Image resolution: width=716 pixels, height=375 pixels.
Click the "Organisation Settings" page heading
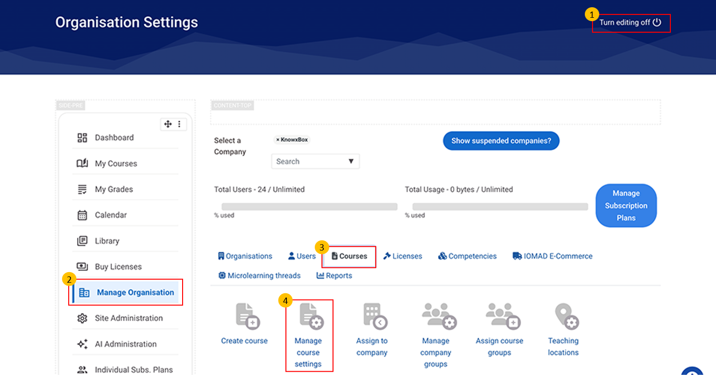pos(127,23)
